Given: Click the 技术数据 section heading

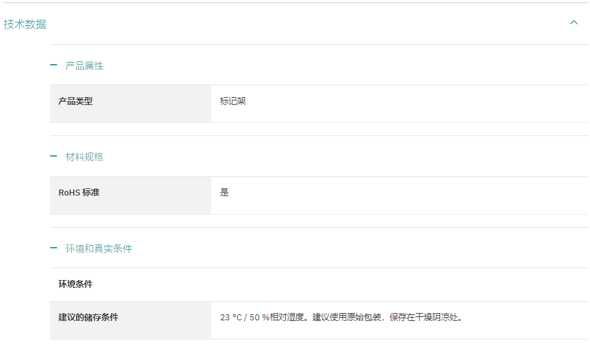Looking at the screenshot, I should tap(25, 24).
